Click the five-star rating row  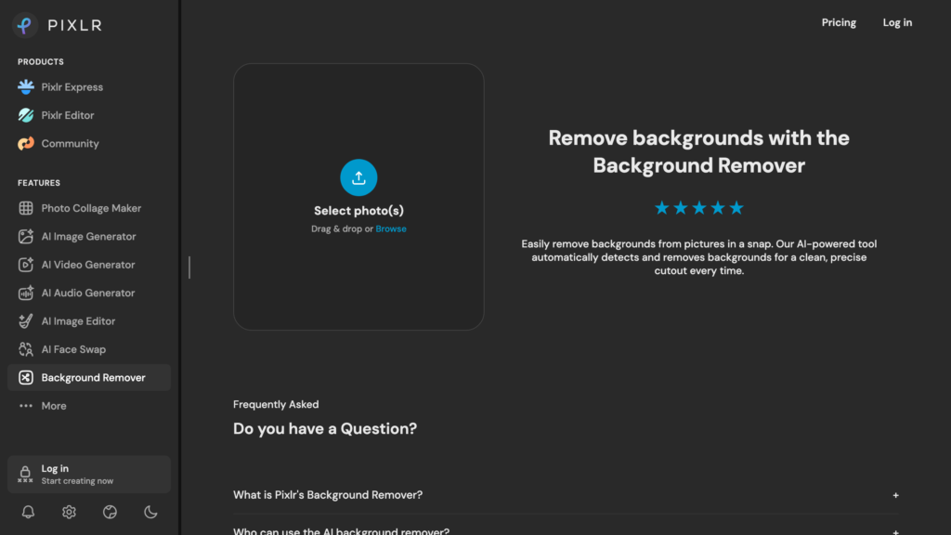698,208
